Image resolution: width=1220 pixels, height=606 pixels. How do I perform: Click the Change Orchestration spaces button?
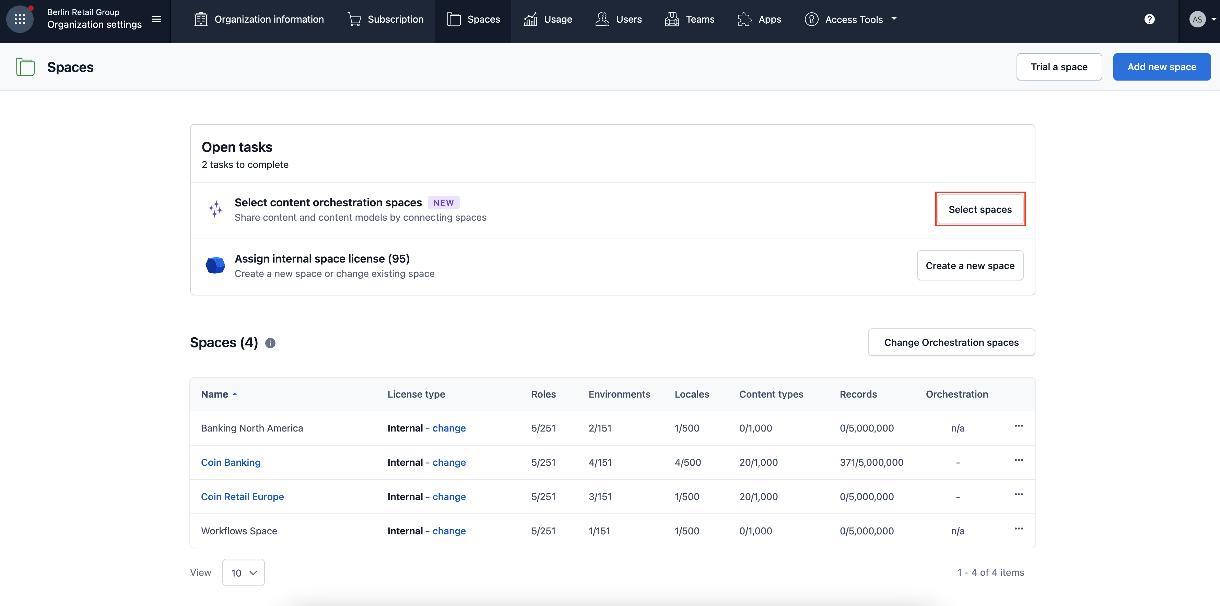coord(951,342)
